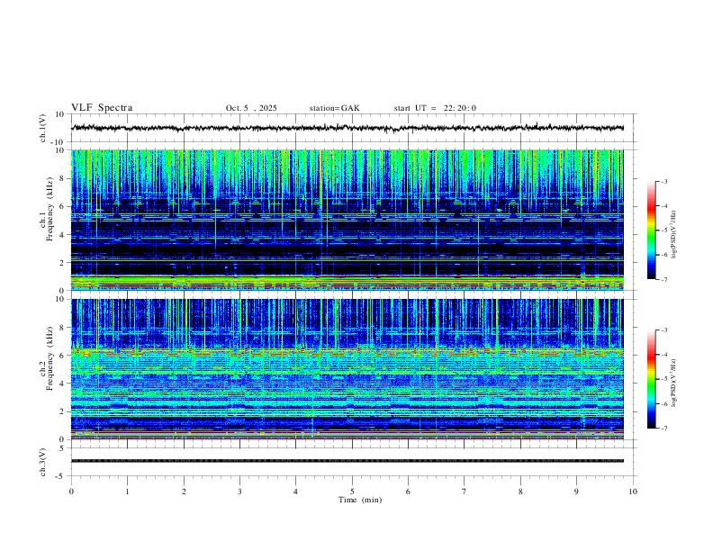Click the ch.2 spectrogram panel
The image size is (713, 551).
click(347, 369)
